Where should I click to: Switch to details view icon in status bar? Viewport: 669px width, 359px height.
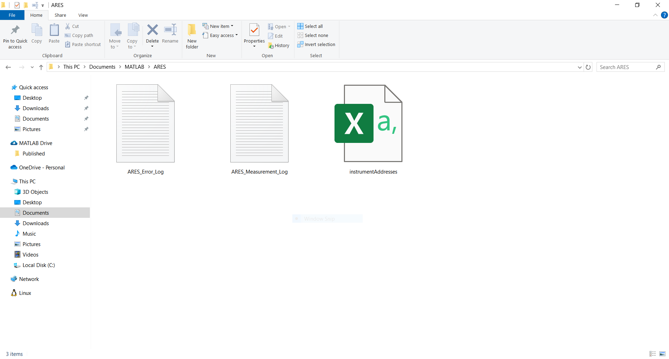click(653, 354)
